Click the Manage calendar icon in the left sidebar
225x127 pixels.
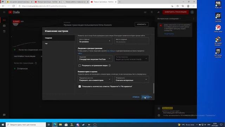(x=4, y=31)
